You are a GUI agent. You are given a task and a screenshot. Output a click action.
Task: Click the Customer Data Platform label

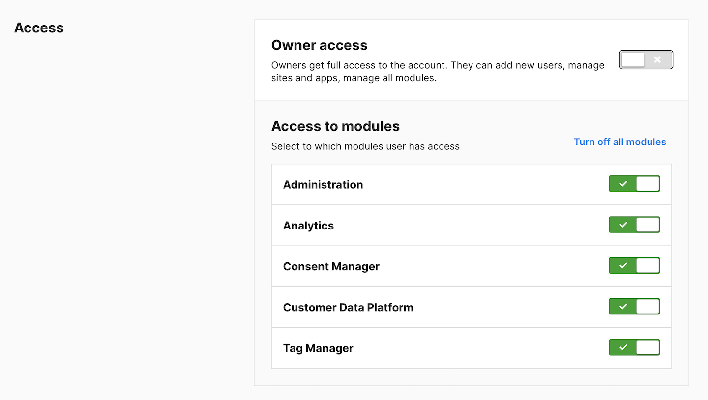tap(348, 308)
